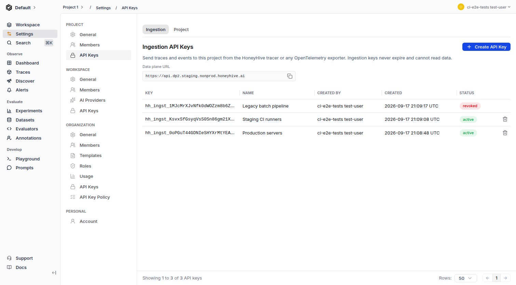Click the 2026-09-17 21:09:08 UTC timestamp
This screenshot has height=285, width=516.
[412, 119]
